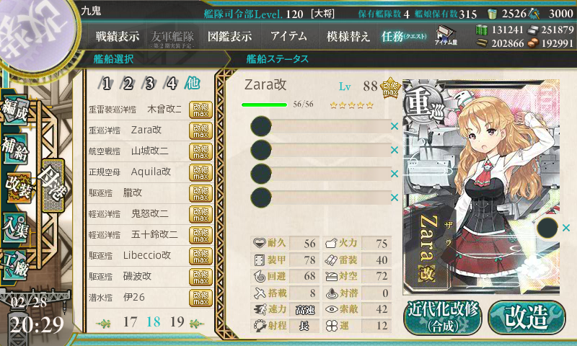Click the first empty equipment slot circle
This screenshot has width=577, height=346.
pos(261,126)
